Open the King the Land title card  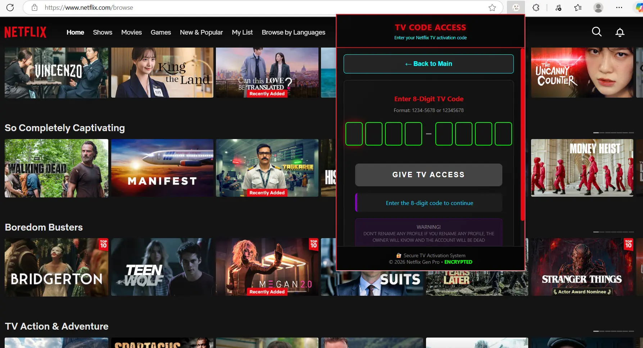tap(162, 72)
